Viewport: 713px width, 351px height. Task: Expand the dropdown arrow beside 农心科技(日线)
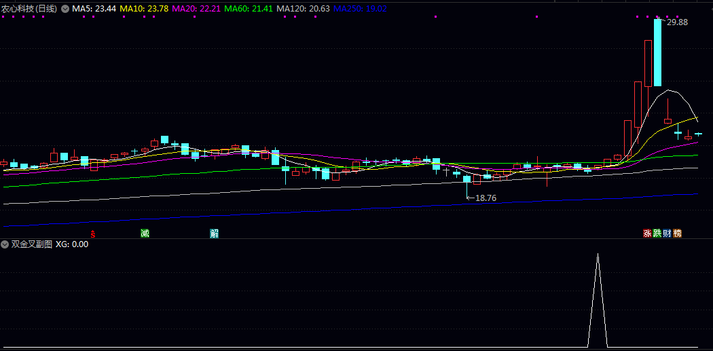pos(65,9)
